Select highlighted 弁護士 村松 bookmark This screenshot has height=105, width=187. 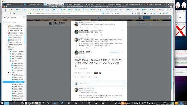click(x=13, y=82)
